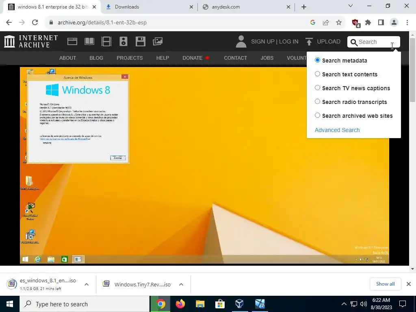Open the ABOUT navigation item
Image resolution: width=416 pixels, height=312 pixels.
point(68,58)
